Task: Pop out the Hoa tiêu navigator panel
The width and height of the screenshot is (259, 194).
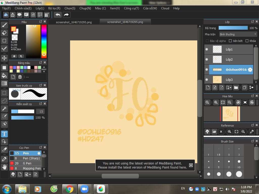Action: [253, 96]
